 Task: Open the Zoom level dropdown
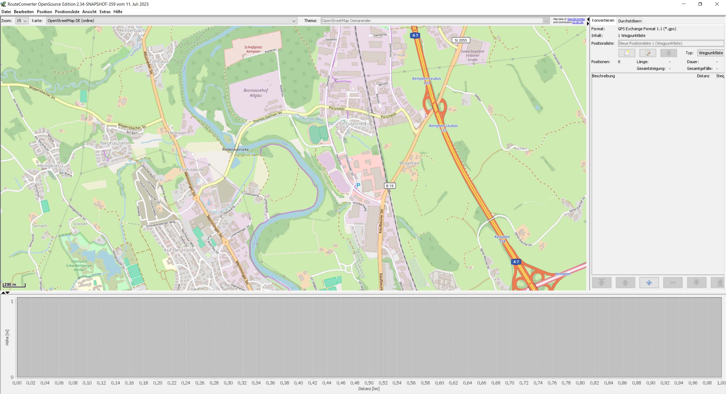pos(22,21)
